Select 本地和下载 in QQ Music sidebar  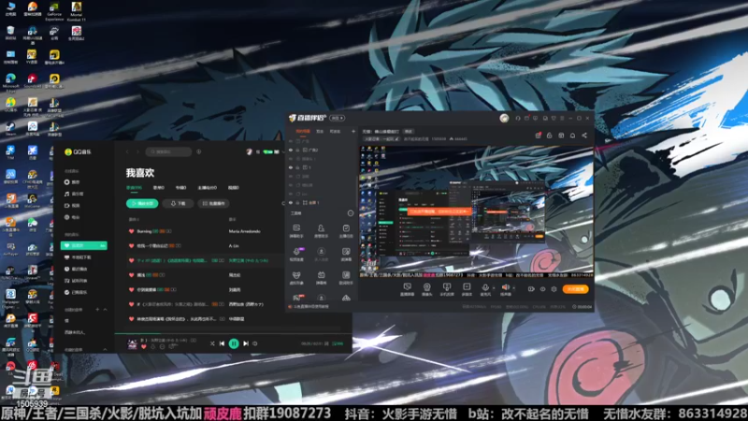[78, 257]
